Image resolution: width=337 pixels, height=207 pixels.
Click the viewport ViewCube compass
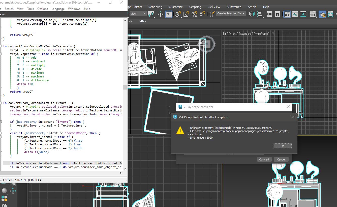click(207, 44)
